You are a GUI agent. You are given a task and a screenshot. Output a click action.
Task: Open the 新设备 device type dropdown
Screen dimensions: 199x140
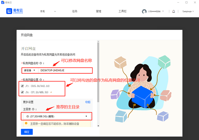point(30,70)
